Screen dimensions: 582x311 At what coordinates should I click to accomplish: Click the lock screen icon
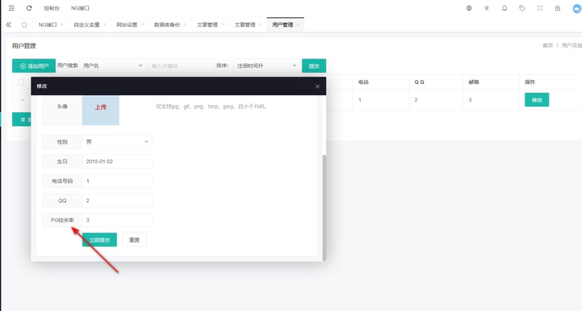[558, 8]
